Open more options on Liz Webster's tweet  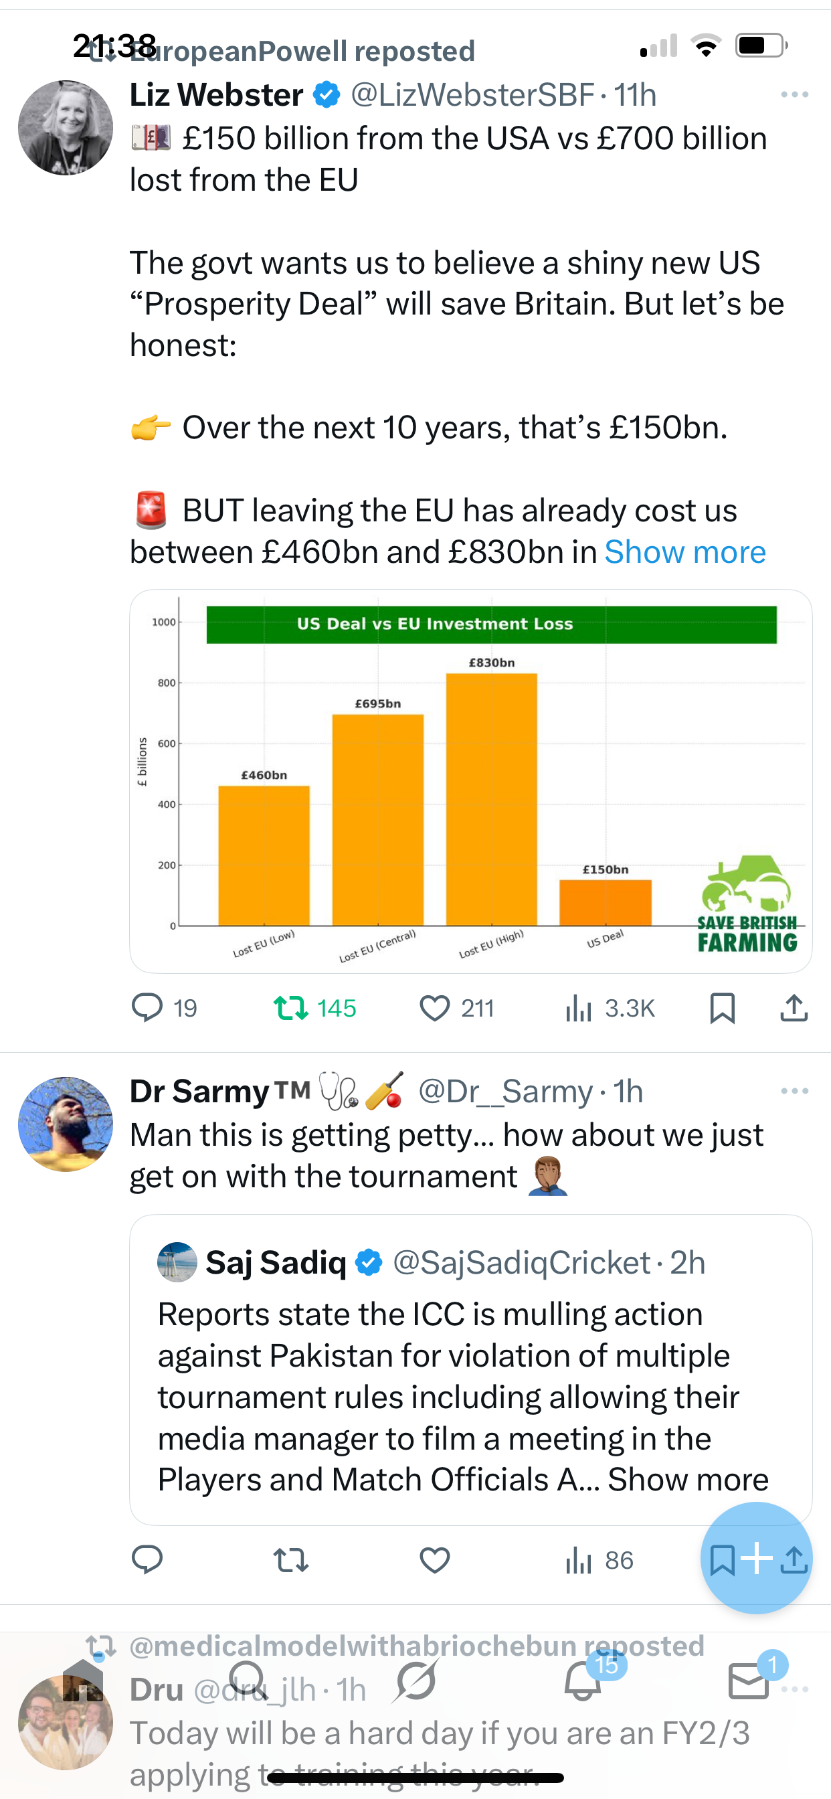(x=794, y=94)
